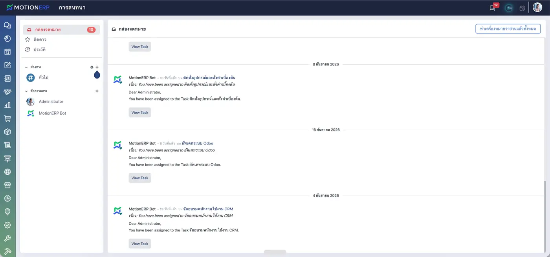This screenshot has height=257, width=550.
Task: Click View Task for อัพเดทระบบ Odoo message
Action: [140, 178]
